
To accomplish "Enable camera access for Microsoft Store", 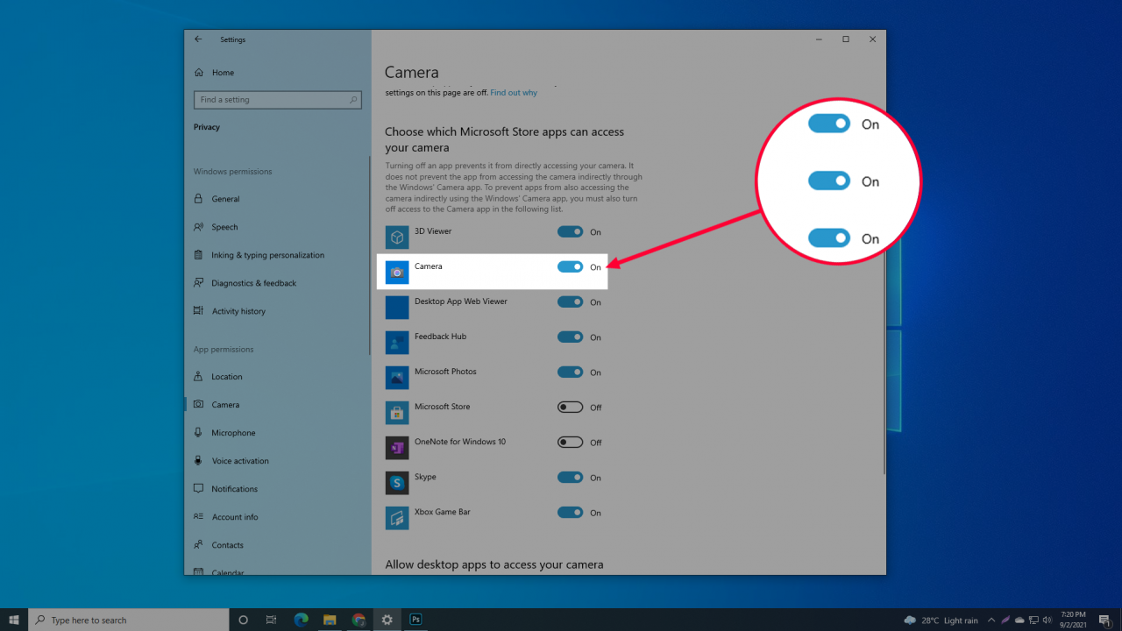I will (x=570, y=408).
